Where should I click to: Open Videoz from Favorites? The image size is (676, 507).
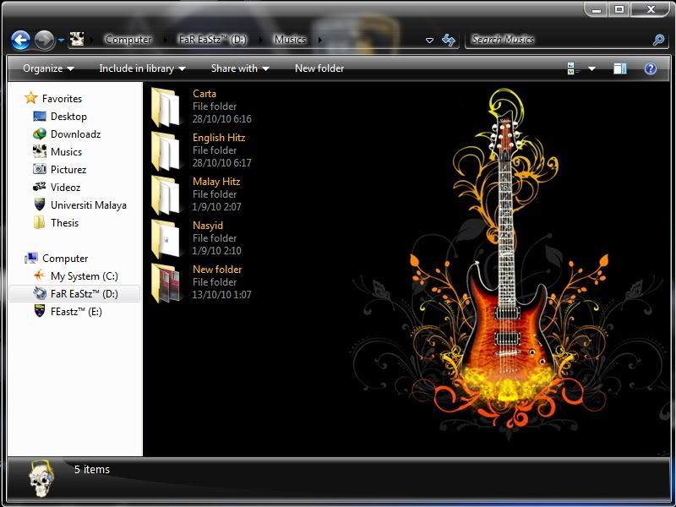coord(66,187)
